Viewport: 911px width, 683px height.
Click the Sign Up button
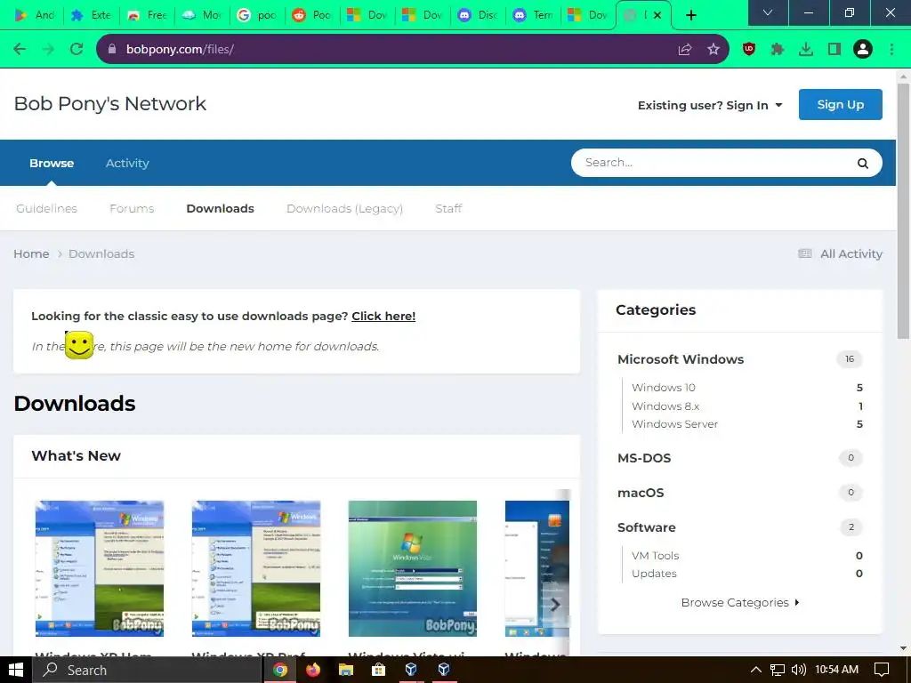click(x=840, y=105)
